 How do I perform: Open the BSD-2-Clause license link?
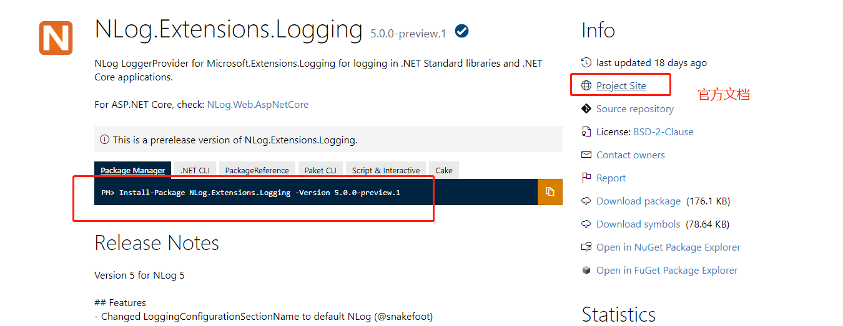pos(663,132)
